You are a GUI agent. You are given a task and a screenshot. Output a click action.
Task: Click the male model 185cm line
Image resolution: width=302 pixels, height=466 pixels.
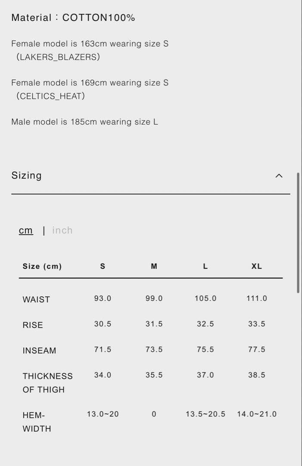coord(84,122)
